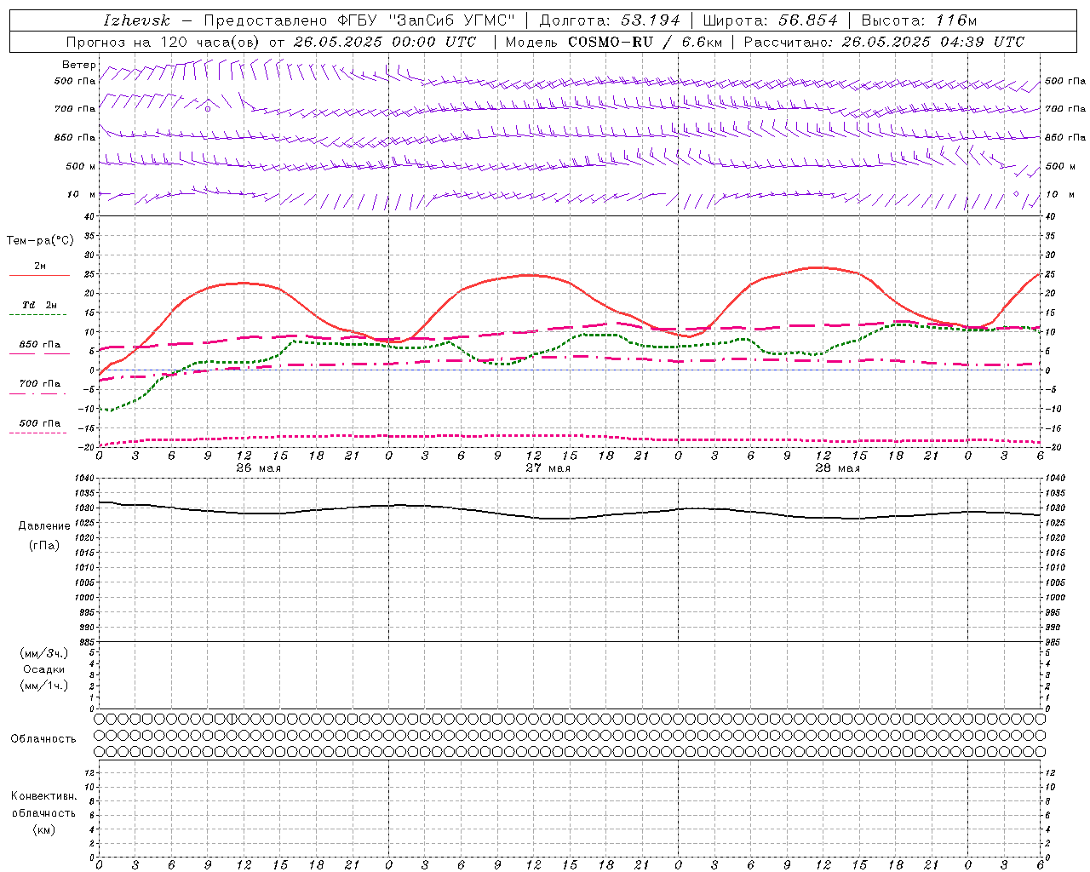The height and width of the screenshot is (872, 1090).
Task: Click the Осадки panel label
Action: click(x=44, y=669)
